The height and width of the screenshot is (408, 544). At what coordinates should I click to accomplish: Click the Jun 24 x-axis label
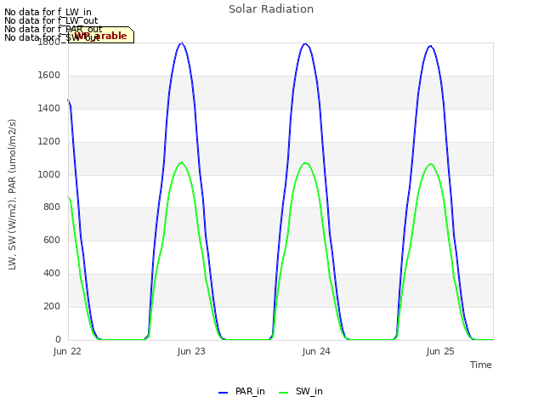(316, 351)
